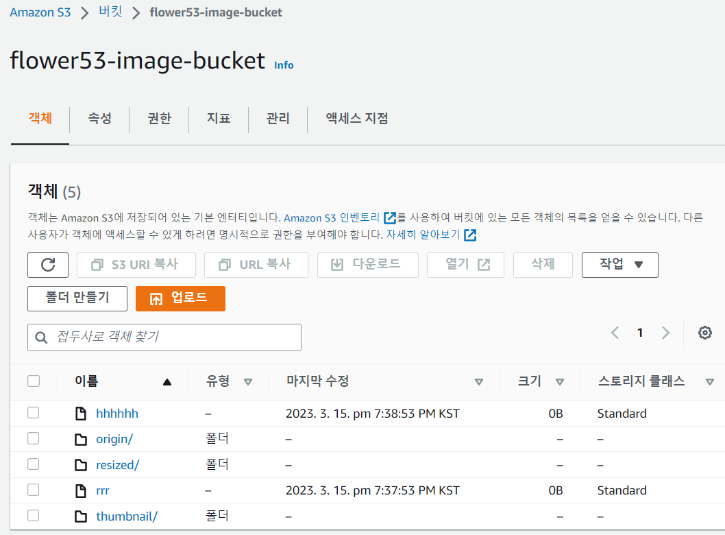725x535 pixels.
Task: Click 폴더 type in resized/ row
Action: pos(217,464)
